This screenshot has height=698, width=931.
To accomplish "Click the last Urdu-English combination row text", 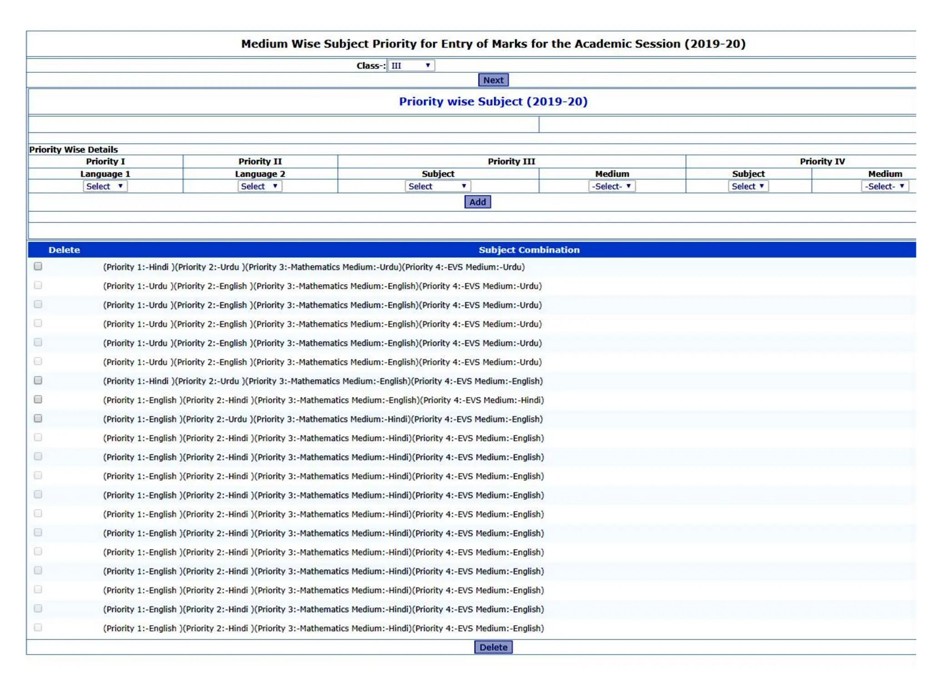I will (322, 362).
